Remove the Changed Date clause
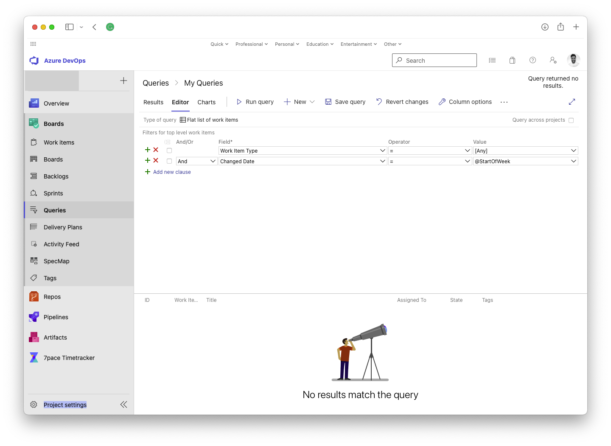 156,160
